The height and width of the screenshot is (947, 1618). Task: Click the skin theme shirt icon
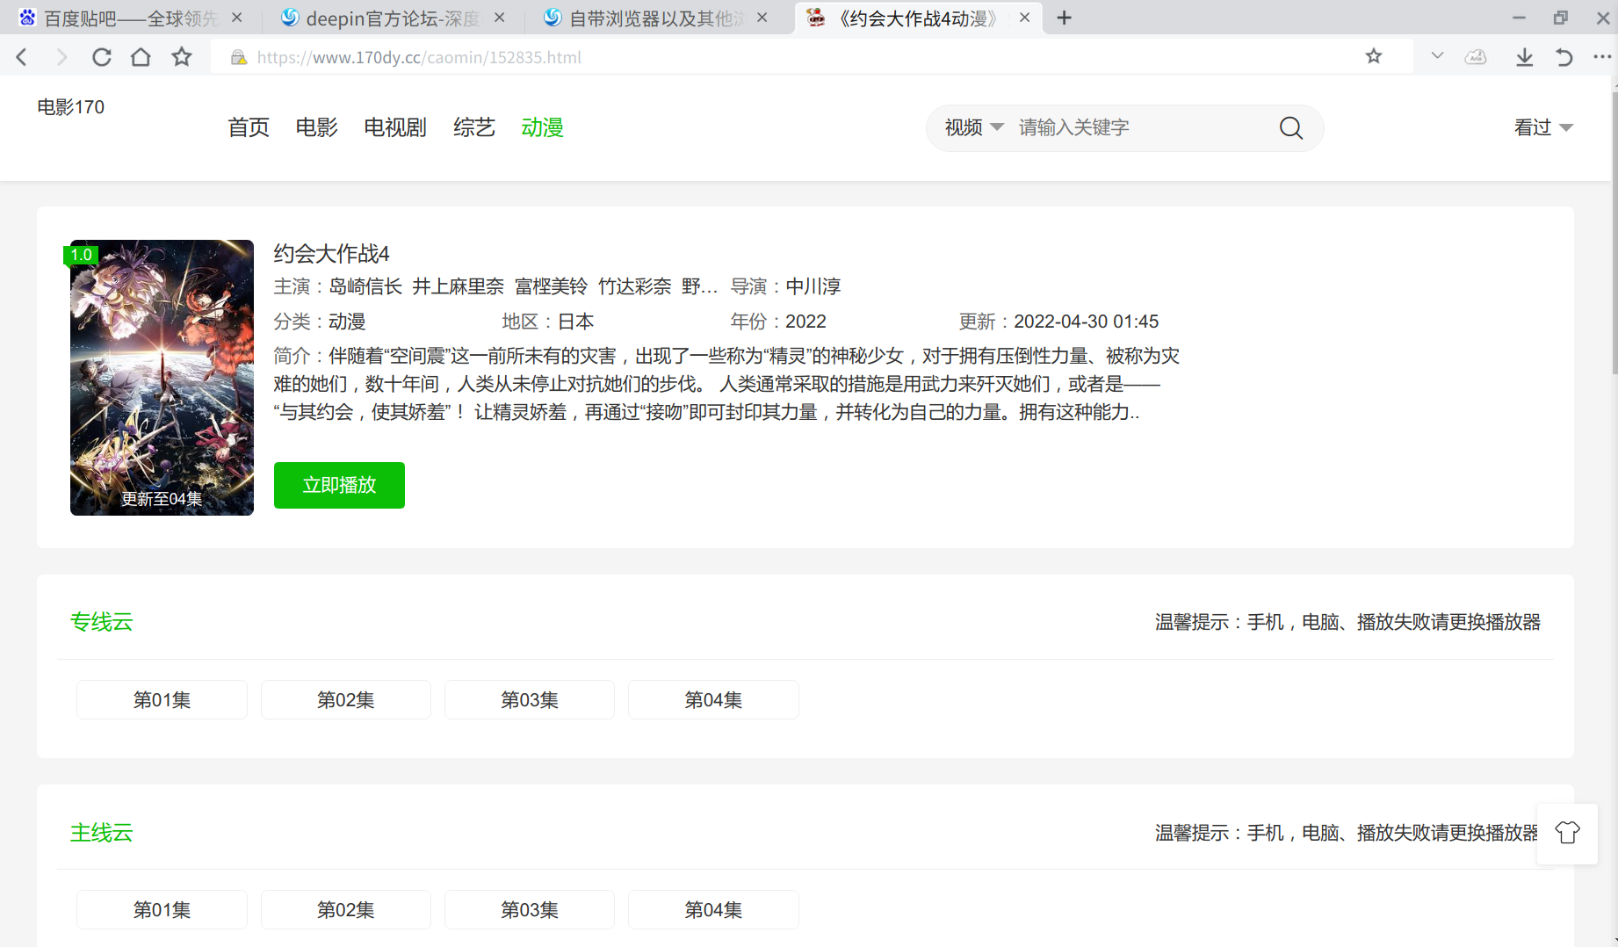(x=1567, y=833)
